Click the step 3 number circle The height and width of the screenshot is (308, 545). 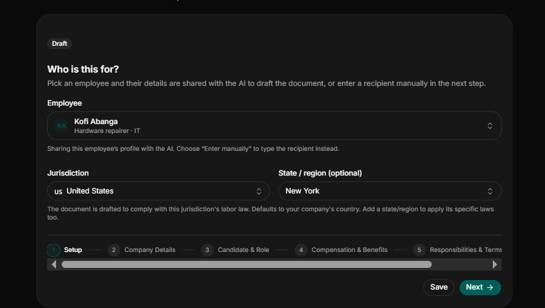[208, 250]
